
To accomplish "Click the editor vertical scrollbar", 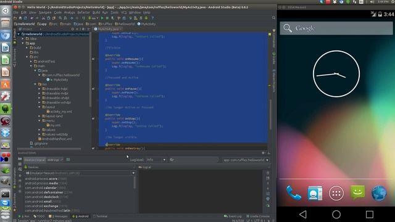I will (270, 115).
